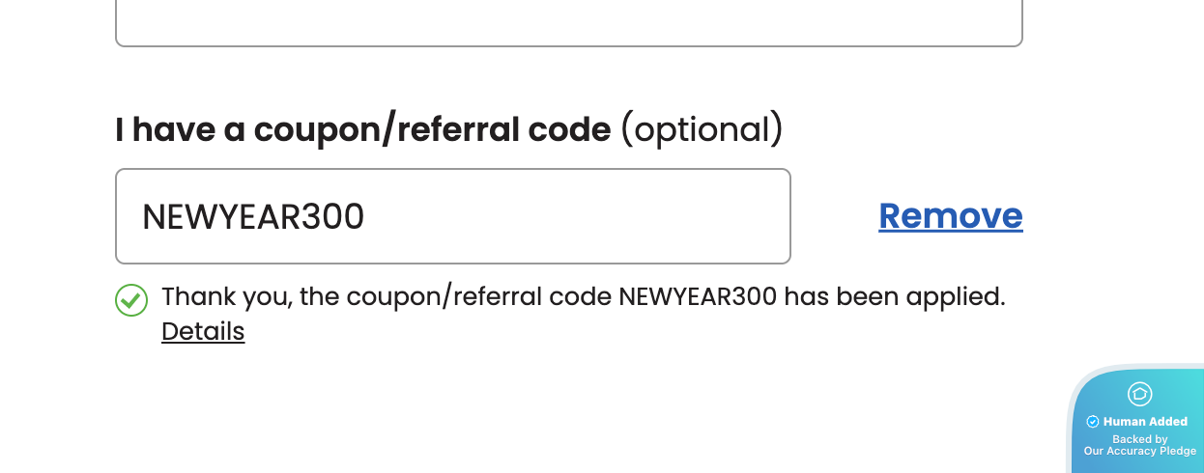Click the "I have a coupon/referral code" heading
This screenshot has width=1204, height=473.
[362, 129]
